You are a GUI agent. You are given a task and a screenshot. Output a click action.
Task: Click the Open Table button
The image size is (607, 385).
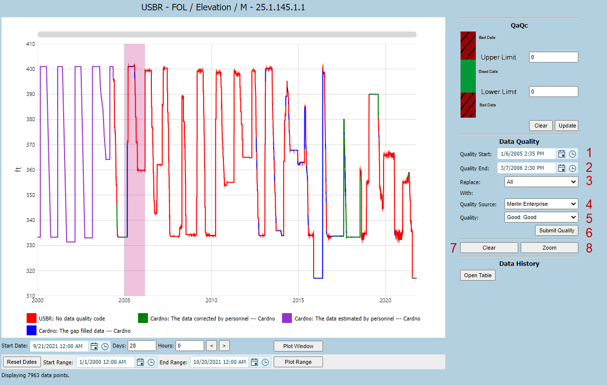(478, 275)
